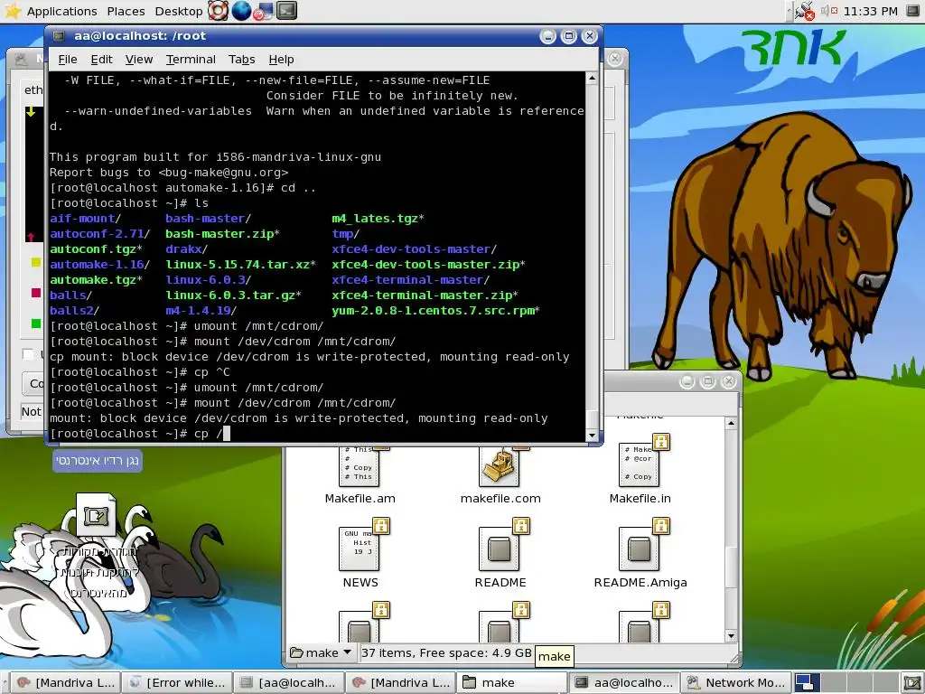This screenshot has height=694, width=925.
Task: Select the Makefile.in file icon
Action: coord(640,464)
